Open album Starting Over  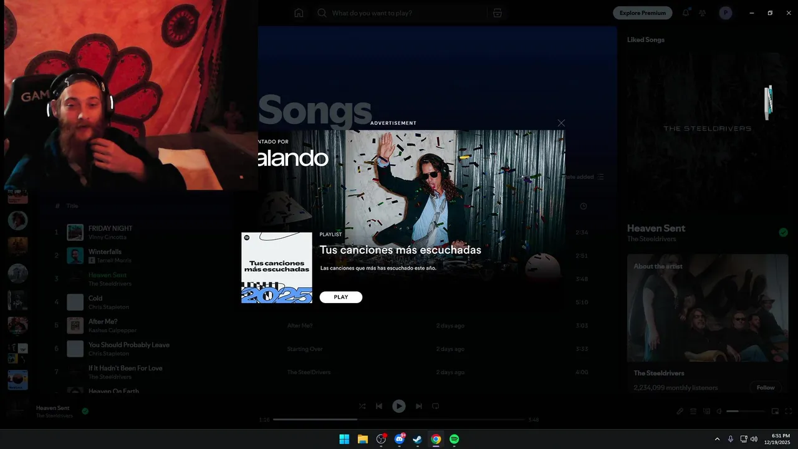(305, 349)
